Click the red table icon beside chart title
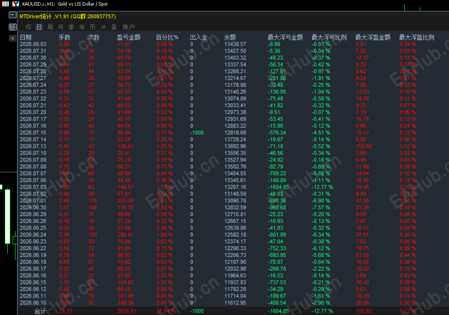Viewport: 449px width, 315px height. [5, 4]
